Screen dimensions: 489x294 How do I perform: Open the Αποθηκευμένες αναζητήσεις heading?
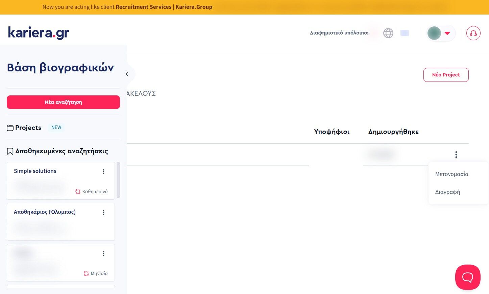[x=62, y=151]
